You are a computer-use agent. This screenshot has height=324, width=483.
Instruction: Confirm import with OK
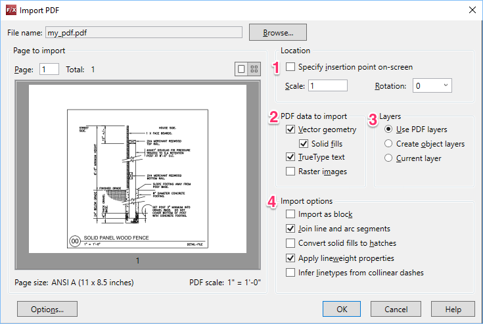point(342,309)
